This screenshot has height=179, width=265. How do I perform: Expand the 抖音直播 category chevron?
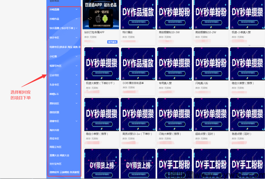pyautogui.click(x=76, y=9)
